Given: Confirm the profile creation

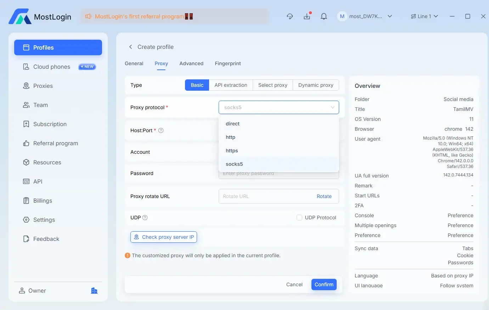Looking at the screenshot, I should [324, 284].
